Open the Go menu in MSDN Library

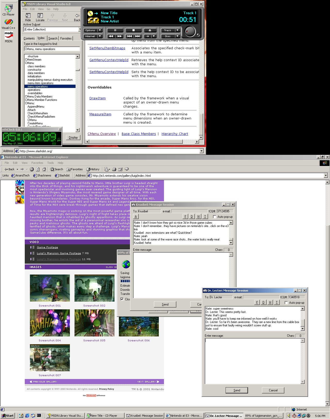click(48, 9)
